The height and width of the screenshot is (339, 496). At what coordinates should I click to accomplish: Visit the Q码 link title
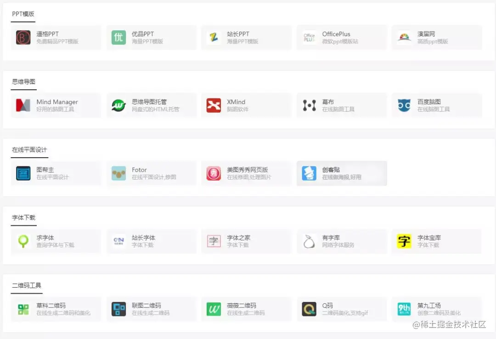point(327,306)
